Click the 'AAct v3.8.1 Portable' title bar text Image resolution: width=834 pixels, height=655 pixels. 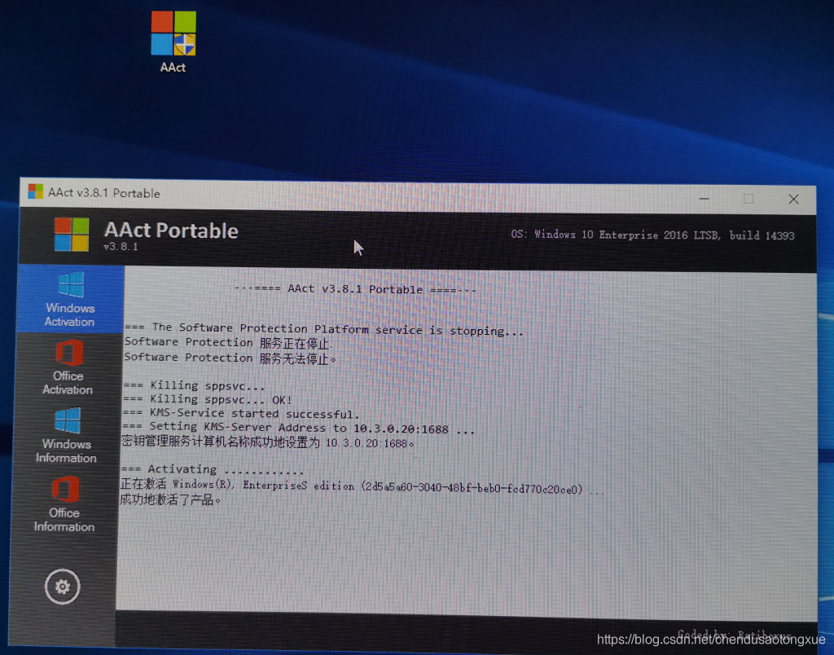tap(103, 192)
